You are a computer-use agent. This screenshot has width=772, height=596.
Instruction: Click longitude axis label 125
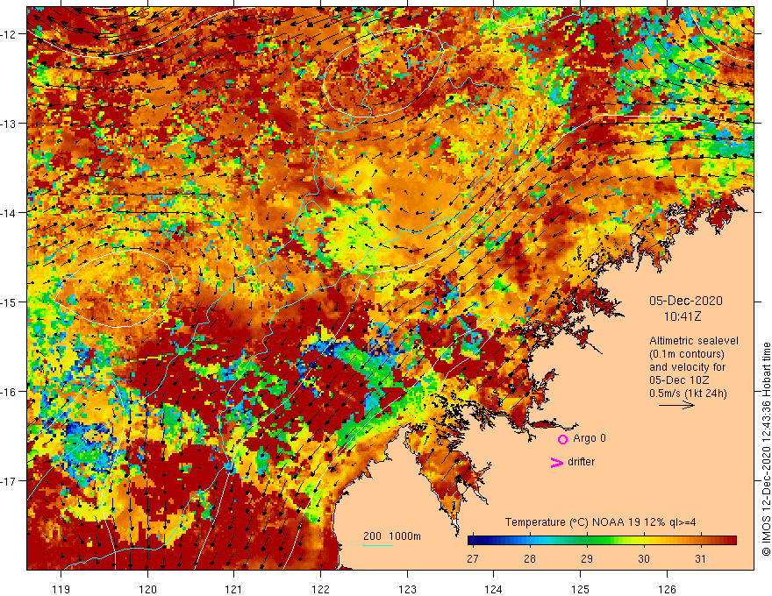(x=581, y=589)
